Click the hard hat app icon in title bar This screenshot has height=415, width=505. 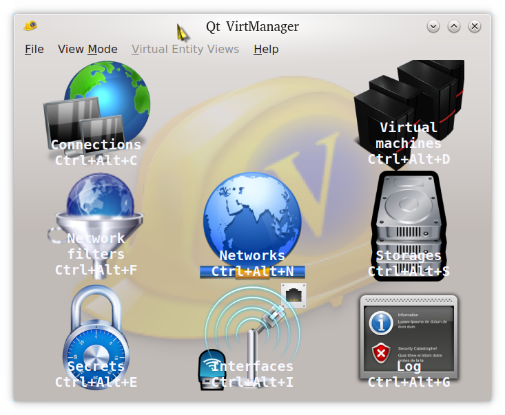[30, 25]
